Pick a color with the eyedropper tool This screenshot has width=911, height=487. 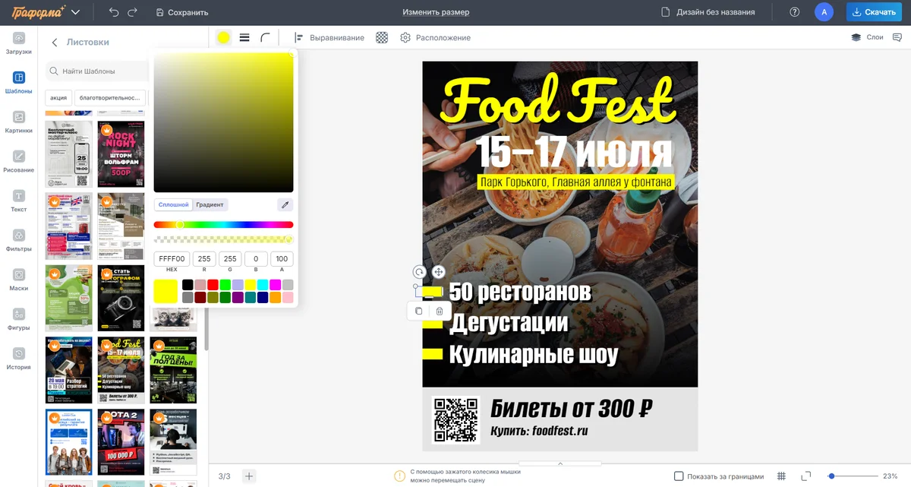point(285,204)
